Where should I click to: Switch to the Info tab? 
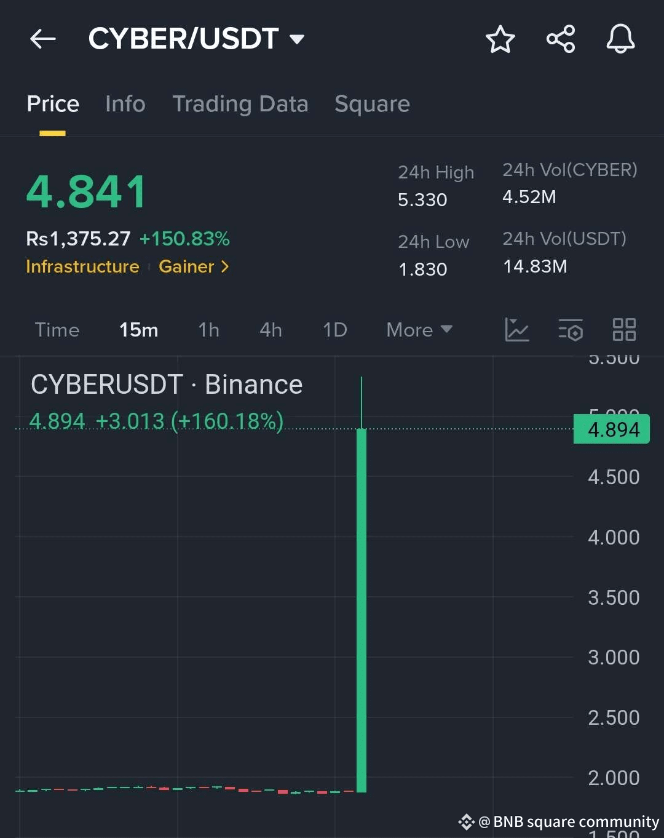point(125,104)
